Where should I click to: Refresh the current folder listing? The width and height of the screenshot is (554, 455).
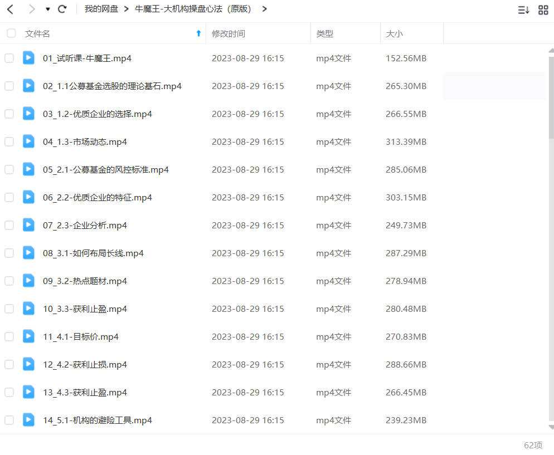[62, 9]
